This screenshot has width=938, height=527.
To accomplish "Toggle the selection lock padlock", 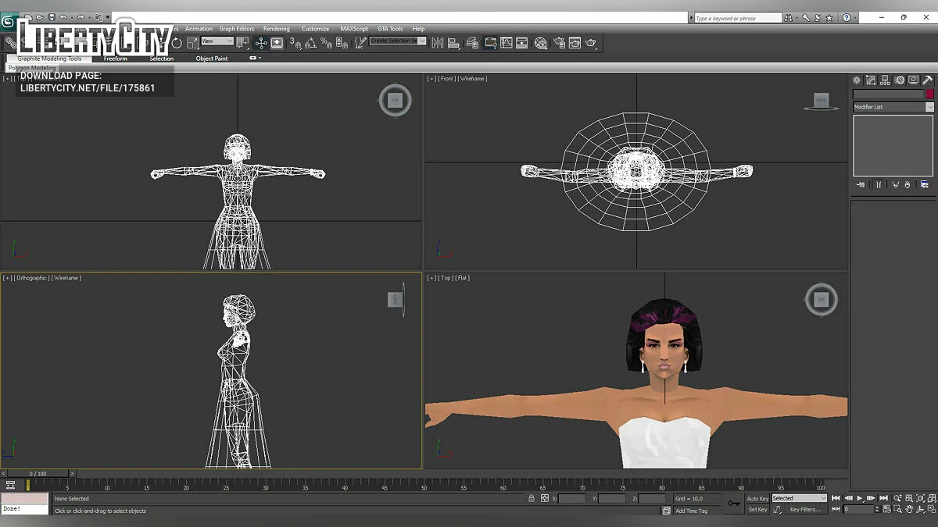I will 532,498.
